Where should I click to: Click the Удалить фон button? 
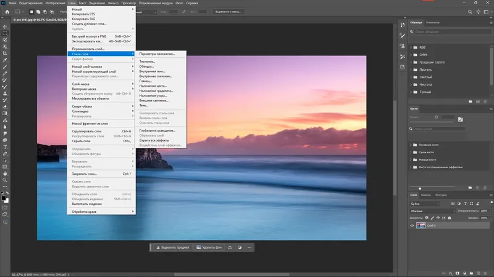click(208, 247)
